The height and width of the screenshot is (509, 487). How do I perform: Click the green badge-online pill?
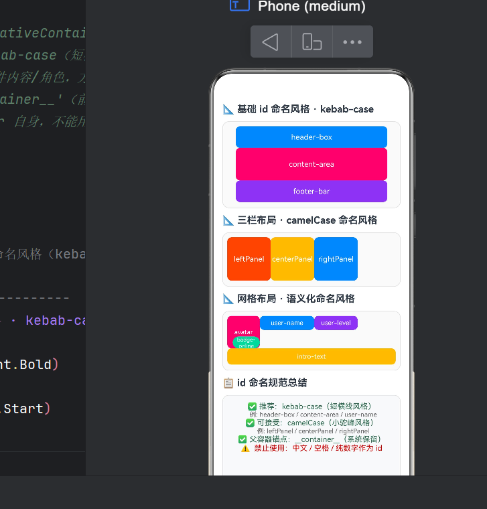coord(246,342)
